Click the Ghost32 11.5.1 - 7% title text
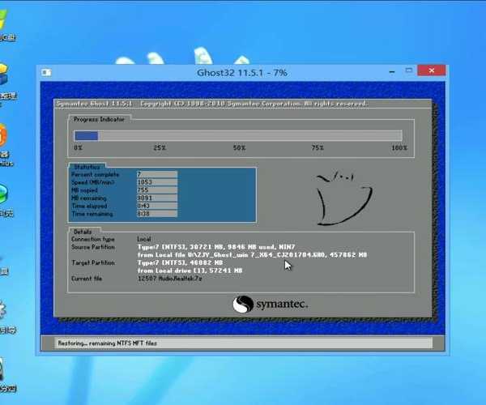This screenshot has width=486, height=405. [242, 73]
